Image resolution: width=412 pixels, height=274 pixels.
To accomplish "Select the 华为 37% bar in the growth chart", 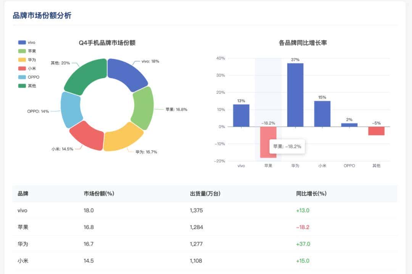I will pyautogui.click(x=295, y=95).
